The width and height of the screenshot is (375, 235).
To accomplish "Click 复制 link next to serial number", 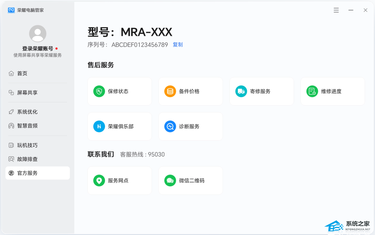I will (x=178, y=45).
